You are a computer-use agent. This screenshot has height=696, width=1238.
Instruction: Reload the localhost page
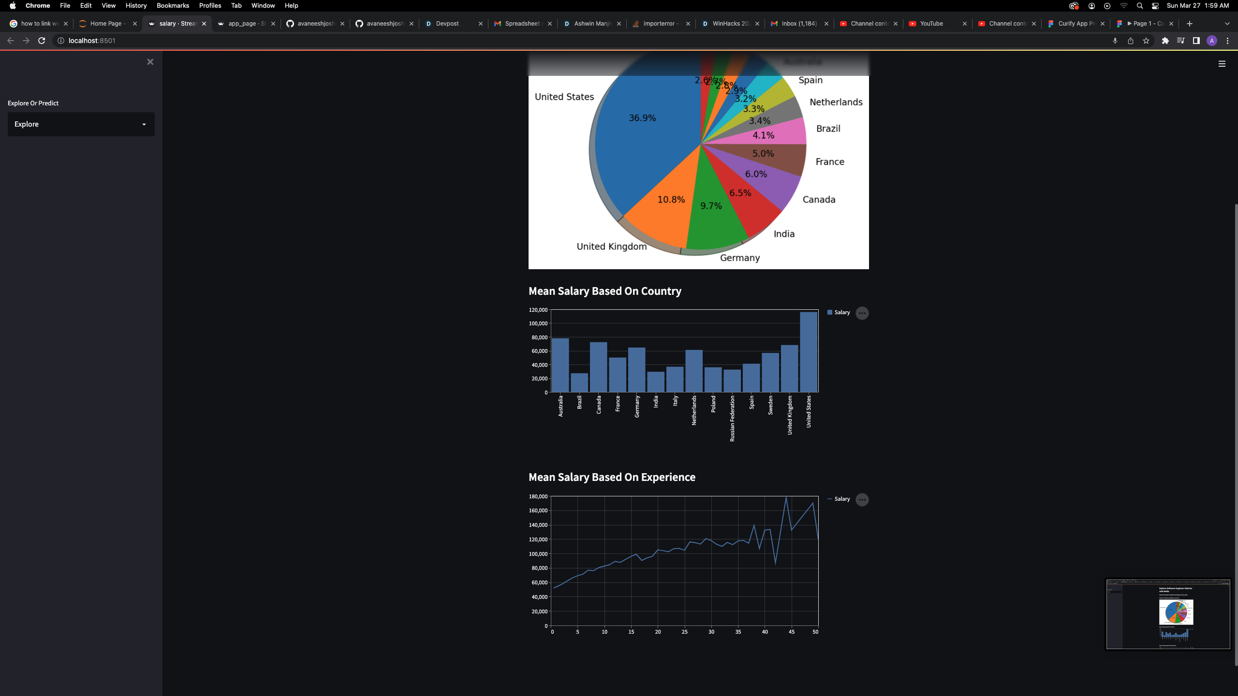tap(42, 41)
